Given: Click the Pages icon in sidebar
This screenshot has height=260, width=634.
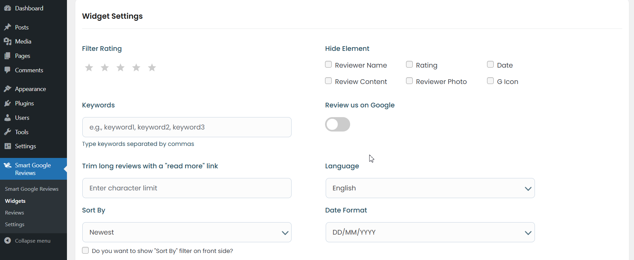Looking at the screenshot, I should click(8, 56).
